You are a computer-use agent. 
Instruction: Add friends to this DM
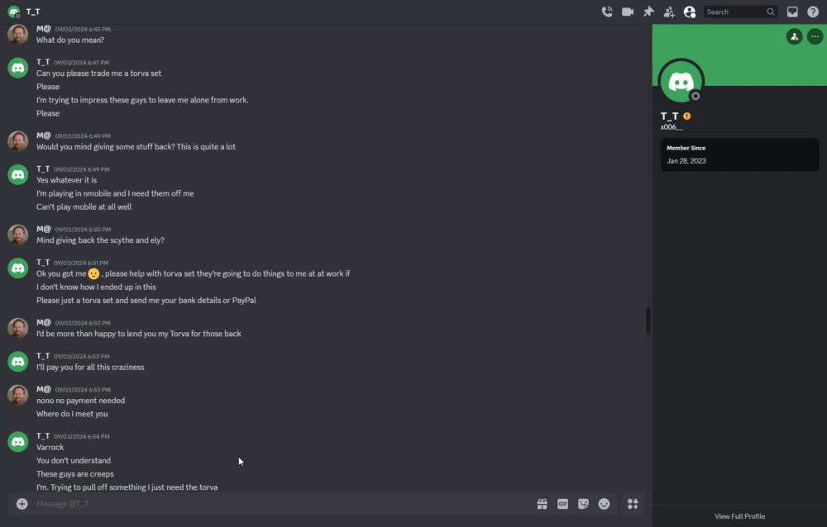pos(669,12)
